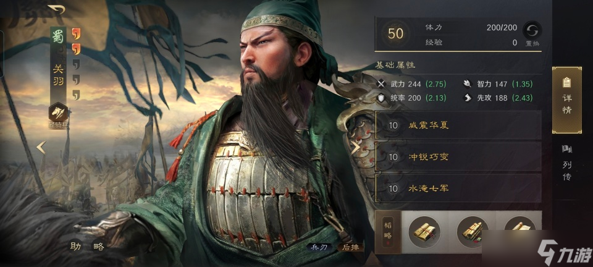The width and height of the screenshot is (593, 267).
Task: Open the second golden scroll item
Action: coord(472,232)
